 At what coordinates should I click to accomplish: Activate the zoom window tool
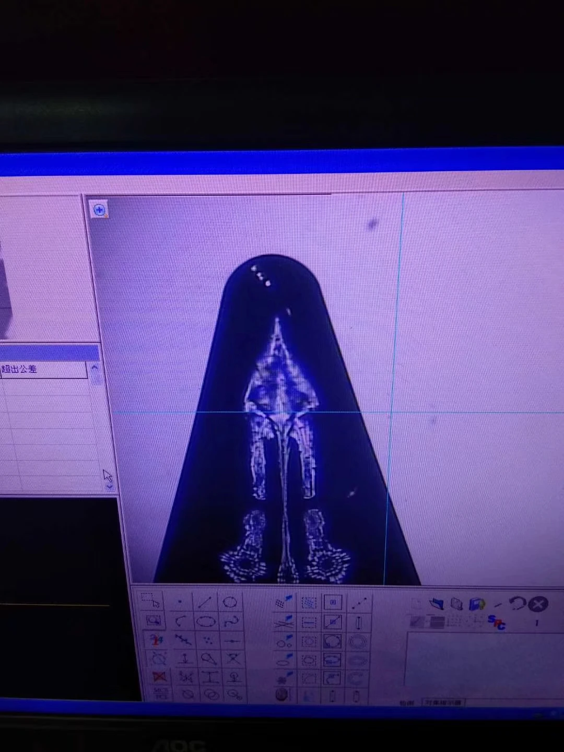pyautogui.click(x=154, y=620)
